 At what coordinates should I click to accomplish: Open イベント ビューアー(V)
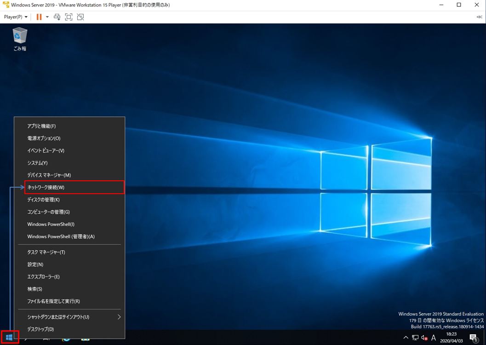[x=69, y=150]
